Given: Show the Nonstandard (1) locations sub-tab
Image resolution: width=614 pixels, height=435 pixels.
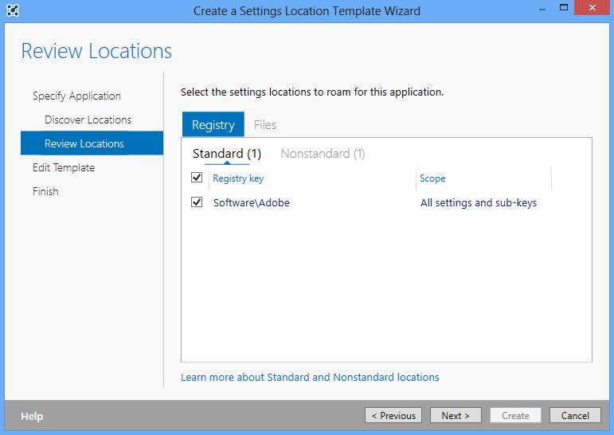Looking at the screenshot, I should tap(323, 154).
